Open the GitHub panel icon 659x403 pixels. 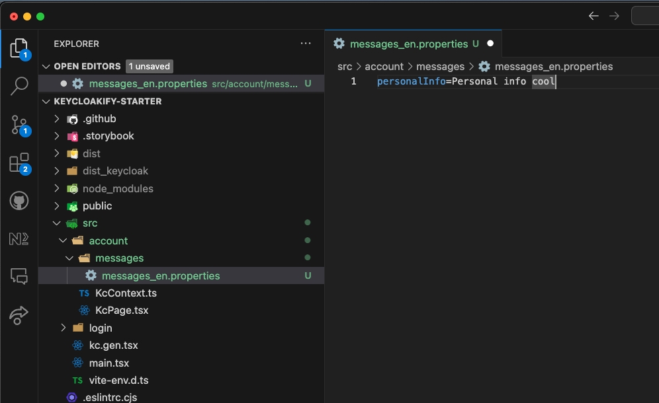point(19,201)
